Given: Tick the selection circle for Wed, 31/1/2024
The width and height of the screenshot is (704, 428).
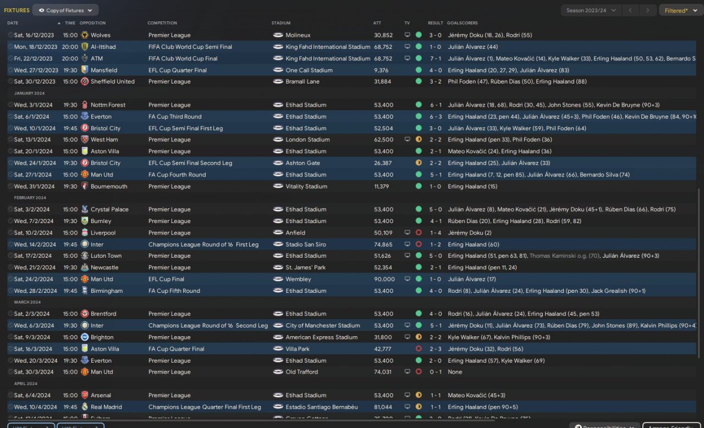Looking at the screenshot, I should pos(10,186).
